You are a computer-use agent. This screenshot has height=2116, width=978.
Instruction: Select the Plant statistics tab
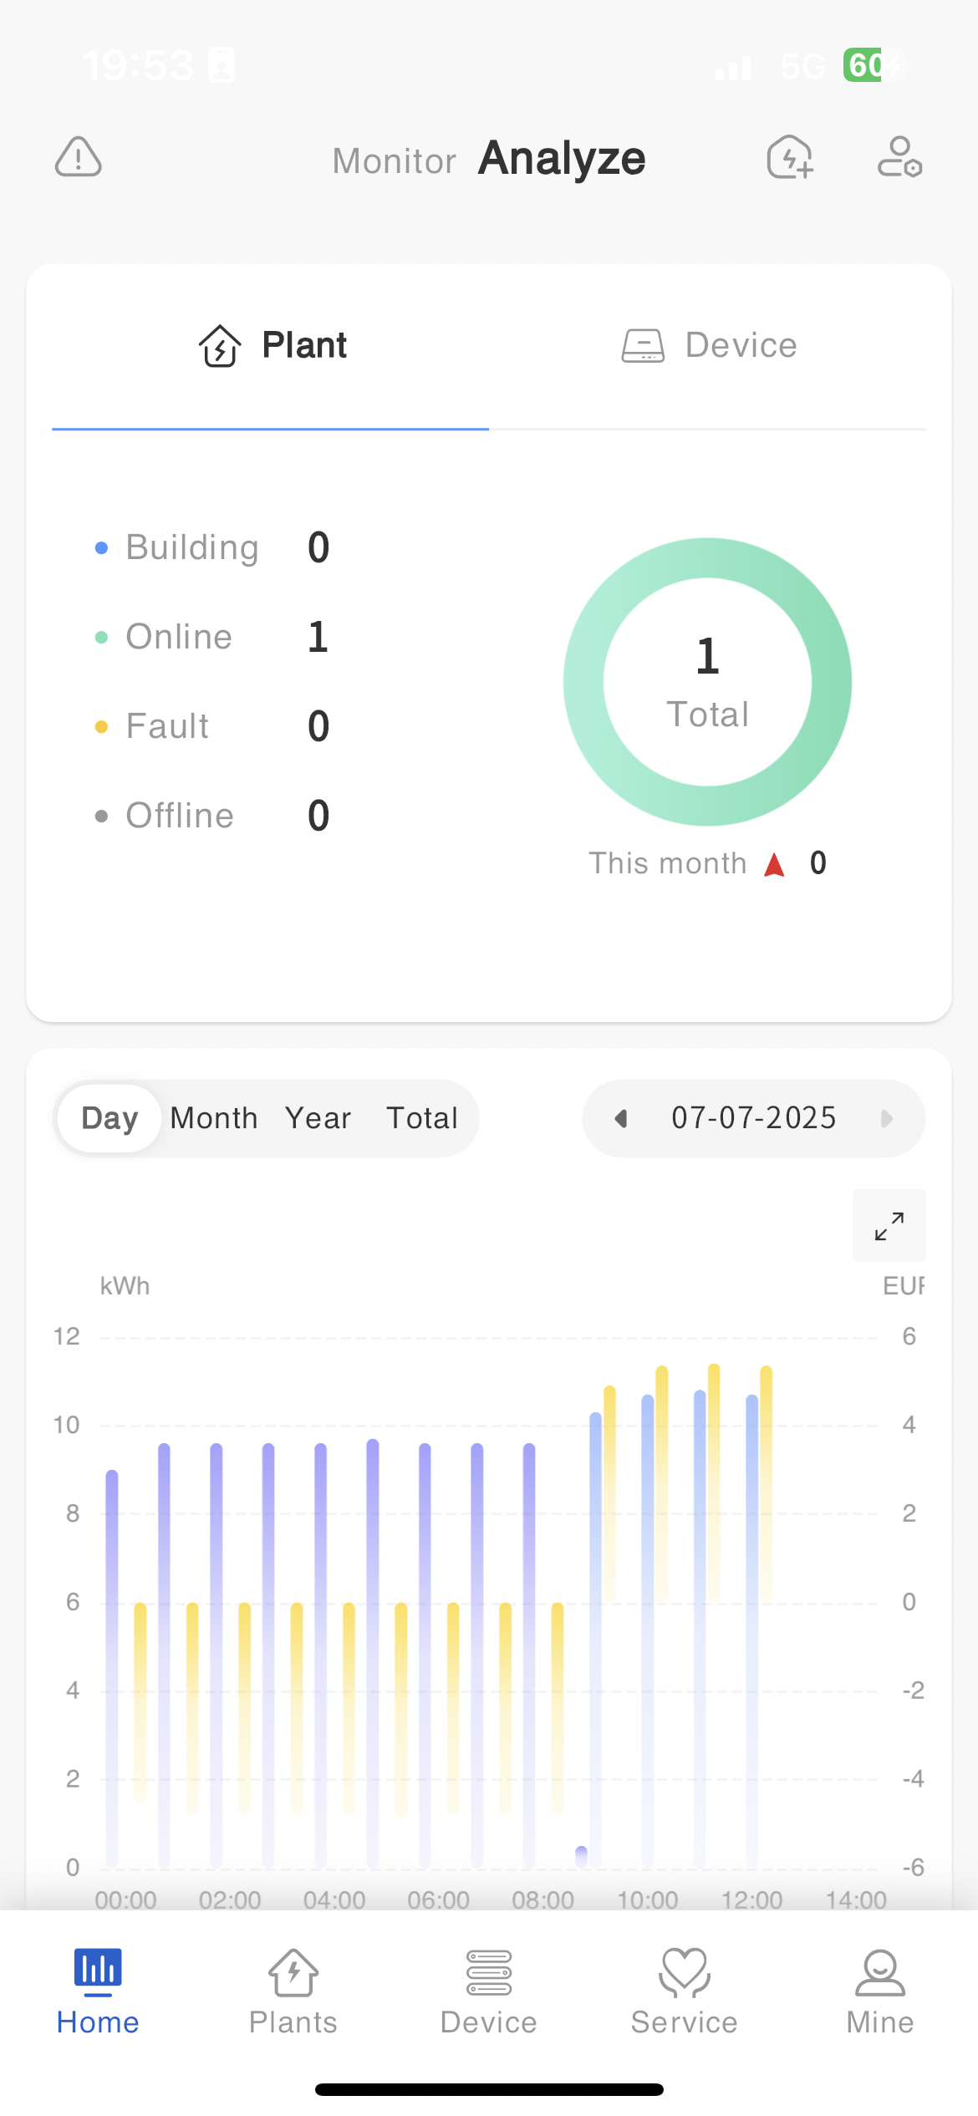click(x=273, y=345)
